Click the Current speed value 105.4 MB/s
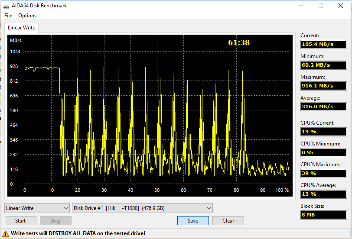The width and height of the screenshot is (352, 239). [324, 44]
